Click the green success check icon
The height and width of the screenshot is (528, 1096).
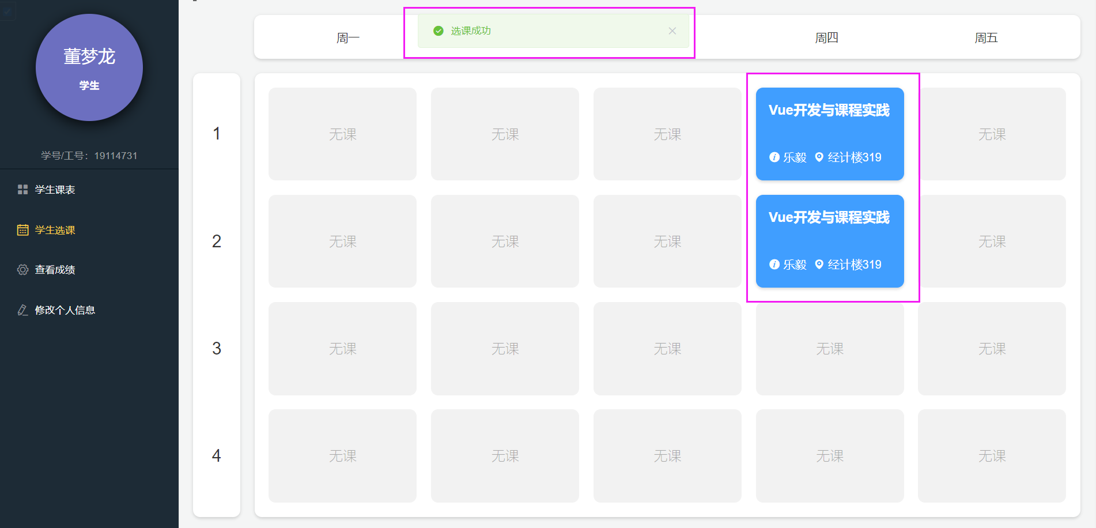click(439, 31)
